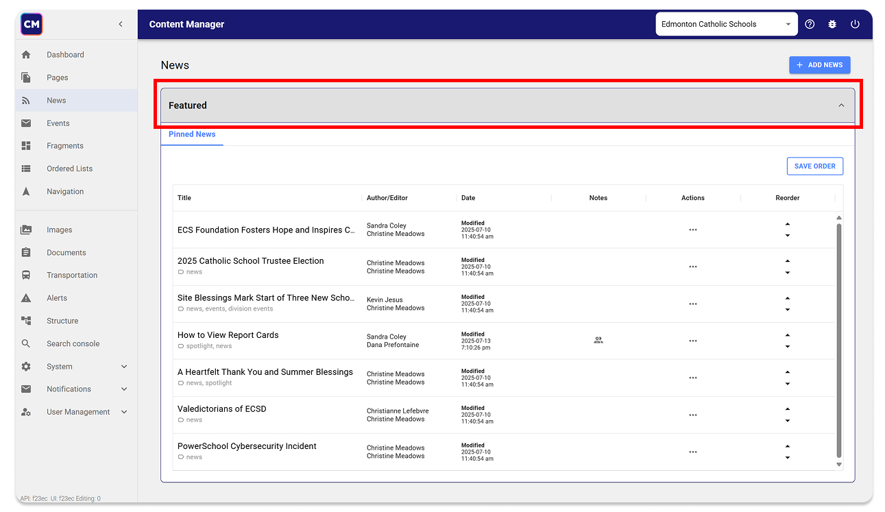
Task: Select the Pinned News tab
Action: pyautogui.click(x=192, y=134)
